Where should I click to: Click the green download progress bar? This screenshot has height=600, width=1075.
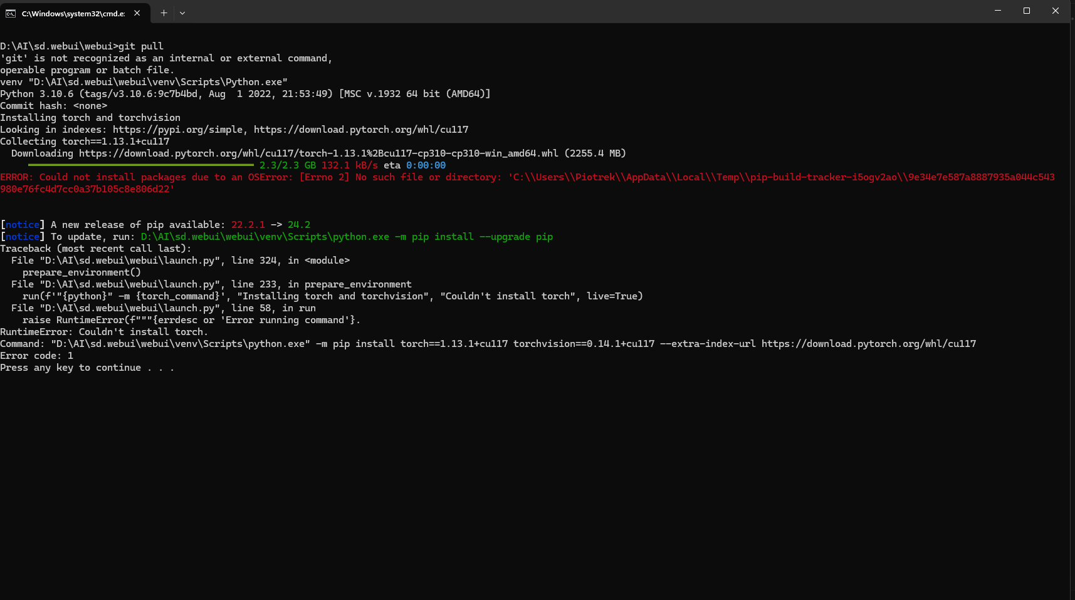(141, 165)
